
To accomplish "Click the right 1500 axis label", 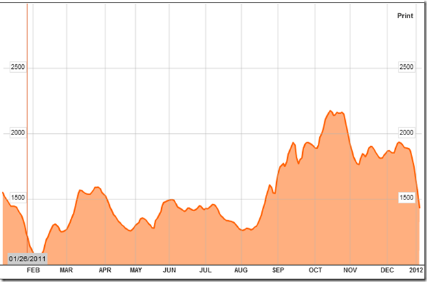I will click(406, 198).
